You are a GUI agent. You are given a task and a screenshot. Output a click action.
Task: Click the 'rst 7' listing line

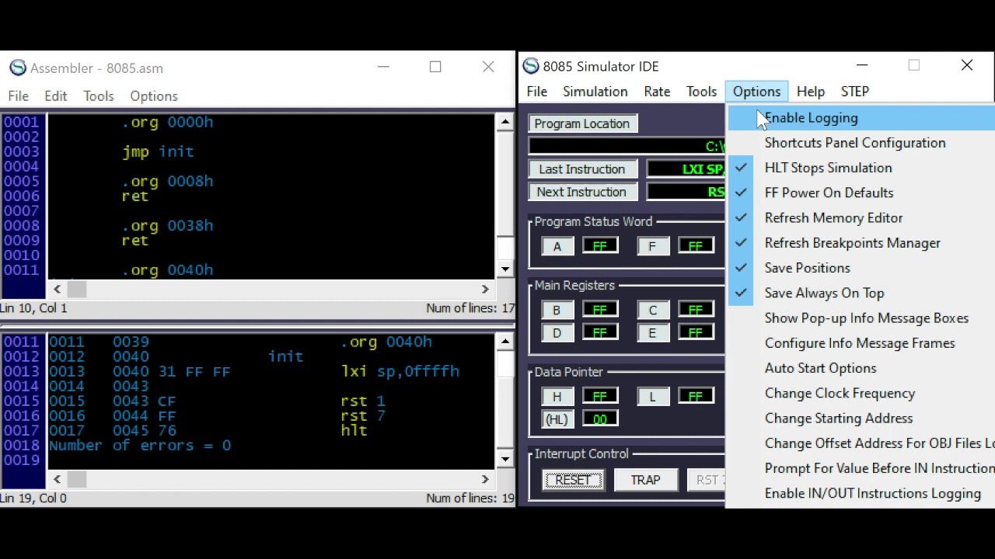363,415
